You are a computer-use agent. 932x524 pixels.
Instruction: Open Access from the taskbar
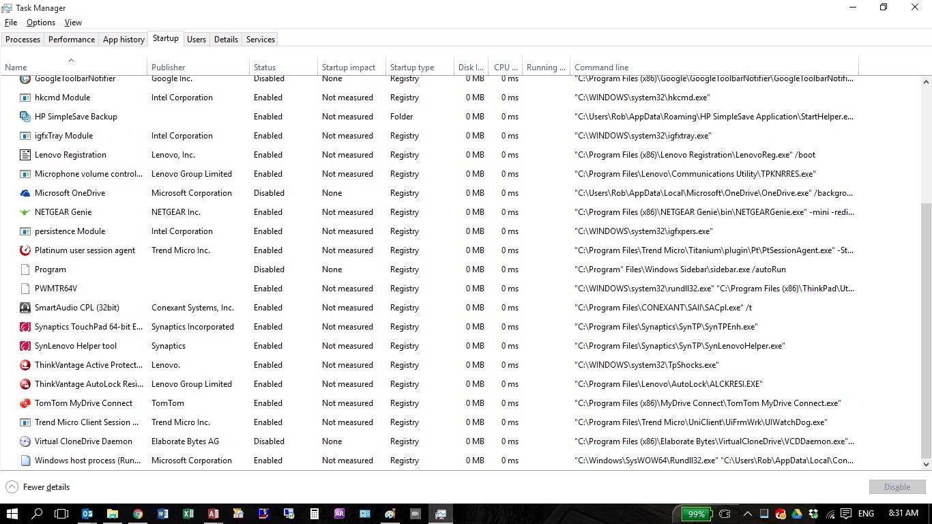point(214,514)
